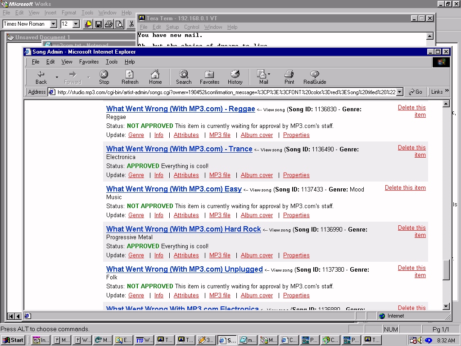Switch to the FTP 'W...' taskbar item
The height and width of the screenshot is (346, 461).
[x=144, y=340]
